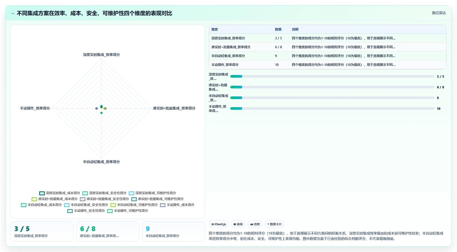Toggle legend 深度实时集成_可维护性得分
Screen dimensions: 457x252
click(x=152, y=193)
